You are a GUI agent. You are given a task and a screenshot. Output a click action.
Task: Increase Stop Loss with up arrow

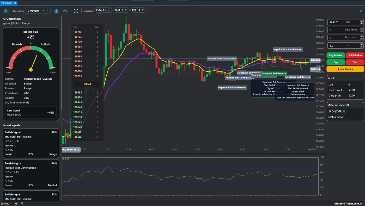click(x=361, y=37)
